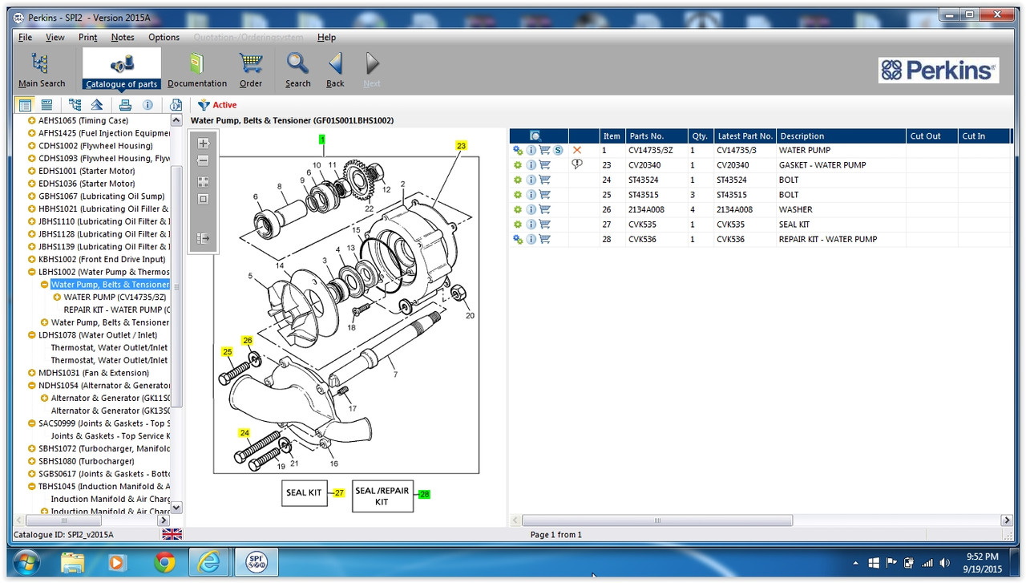Open the File menu

click(x=25, y=37)
